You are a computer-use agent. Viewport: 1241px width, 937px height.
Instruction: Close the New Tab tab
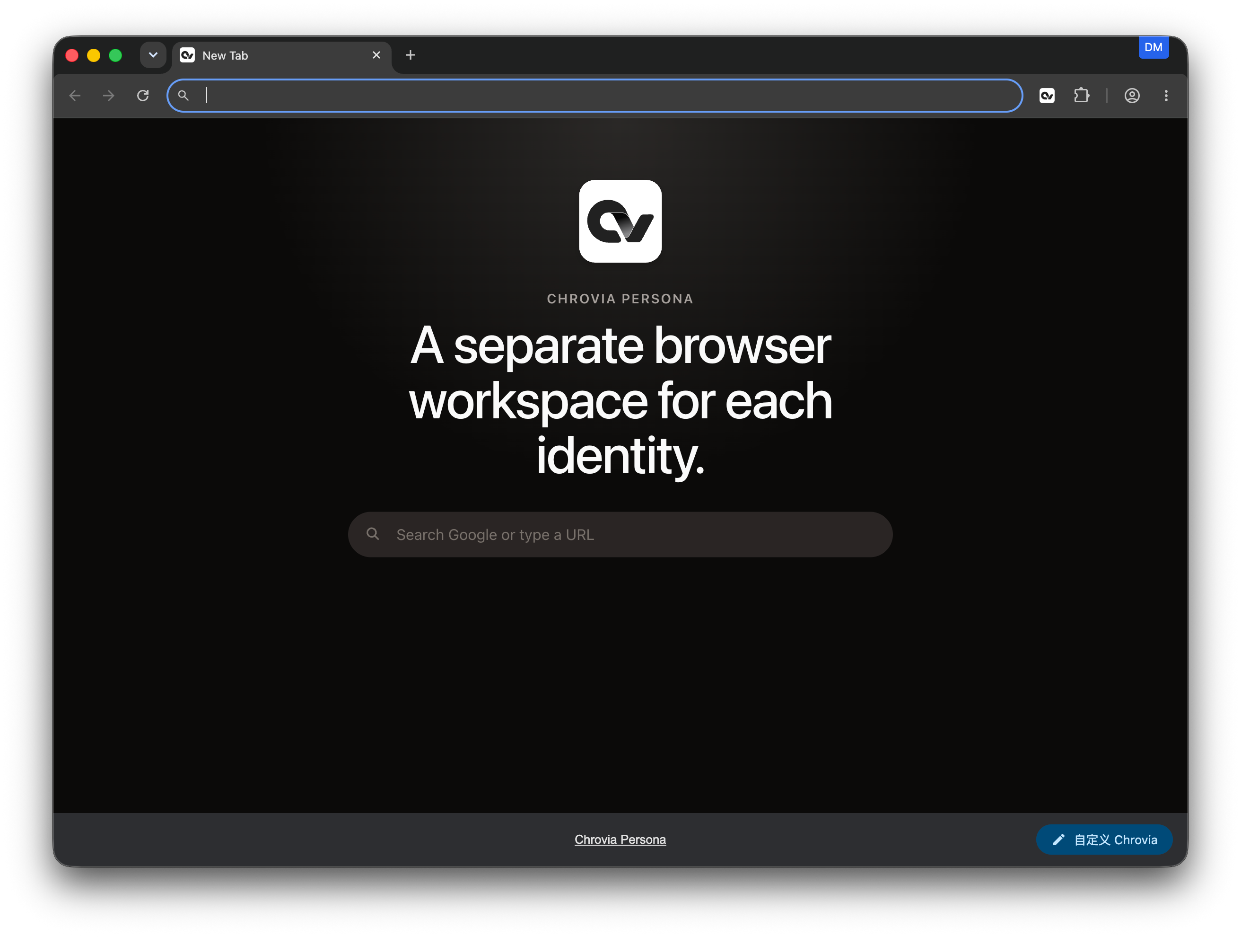pos(376,55)
